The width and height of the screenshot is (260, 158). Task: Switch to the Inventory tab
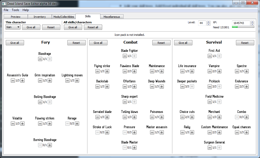click(x=40, y=17)
